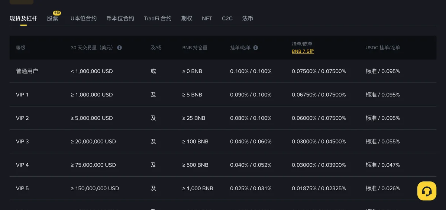
Task: Click 标准 / 0.095% in the 普通用户 row
Action: click(383, 71)
